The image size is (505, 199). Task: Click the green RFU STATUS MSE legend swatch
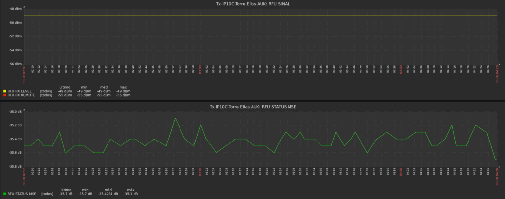pyautogui.click(x=5, y=194)
